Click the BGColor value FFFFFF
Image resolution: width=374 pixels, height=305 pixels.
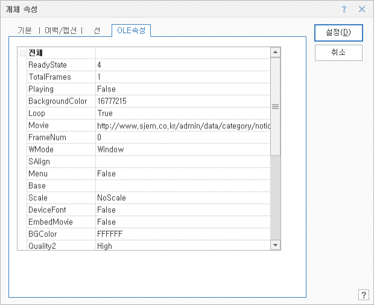(x=110, y=234)
